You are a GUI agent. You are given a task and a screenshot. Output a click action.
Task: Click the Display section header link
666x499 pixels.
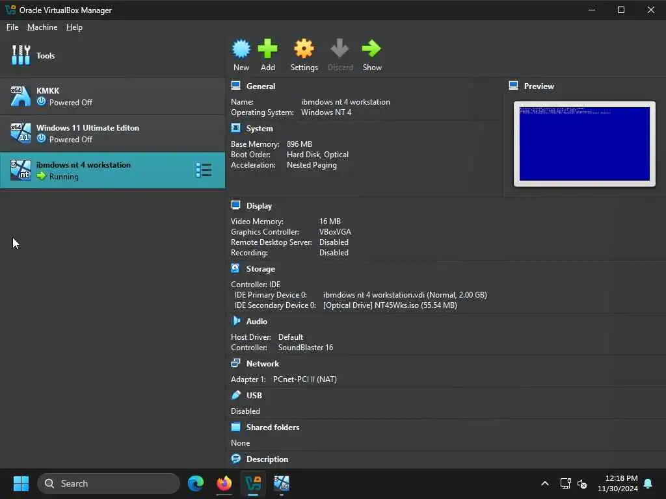[x=259, y=206]
